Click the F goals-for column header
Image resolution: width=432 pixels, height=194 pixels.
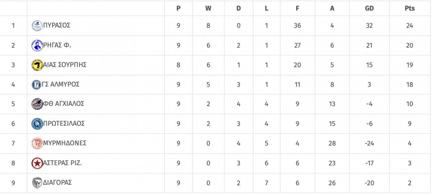[x=297, y=9]
